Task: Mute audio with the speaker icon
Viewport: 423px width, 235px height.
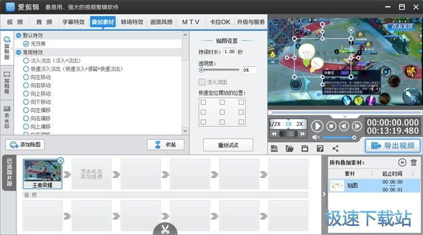Action: pyautogui.click(x=316, y=138)
